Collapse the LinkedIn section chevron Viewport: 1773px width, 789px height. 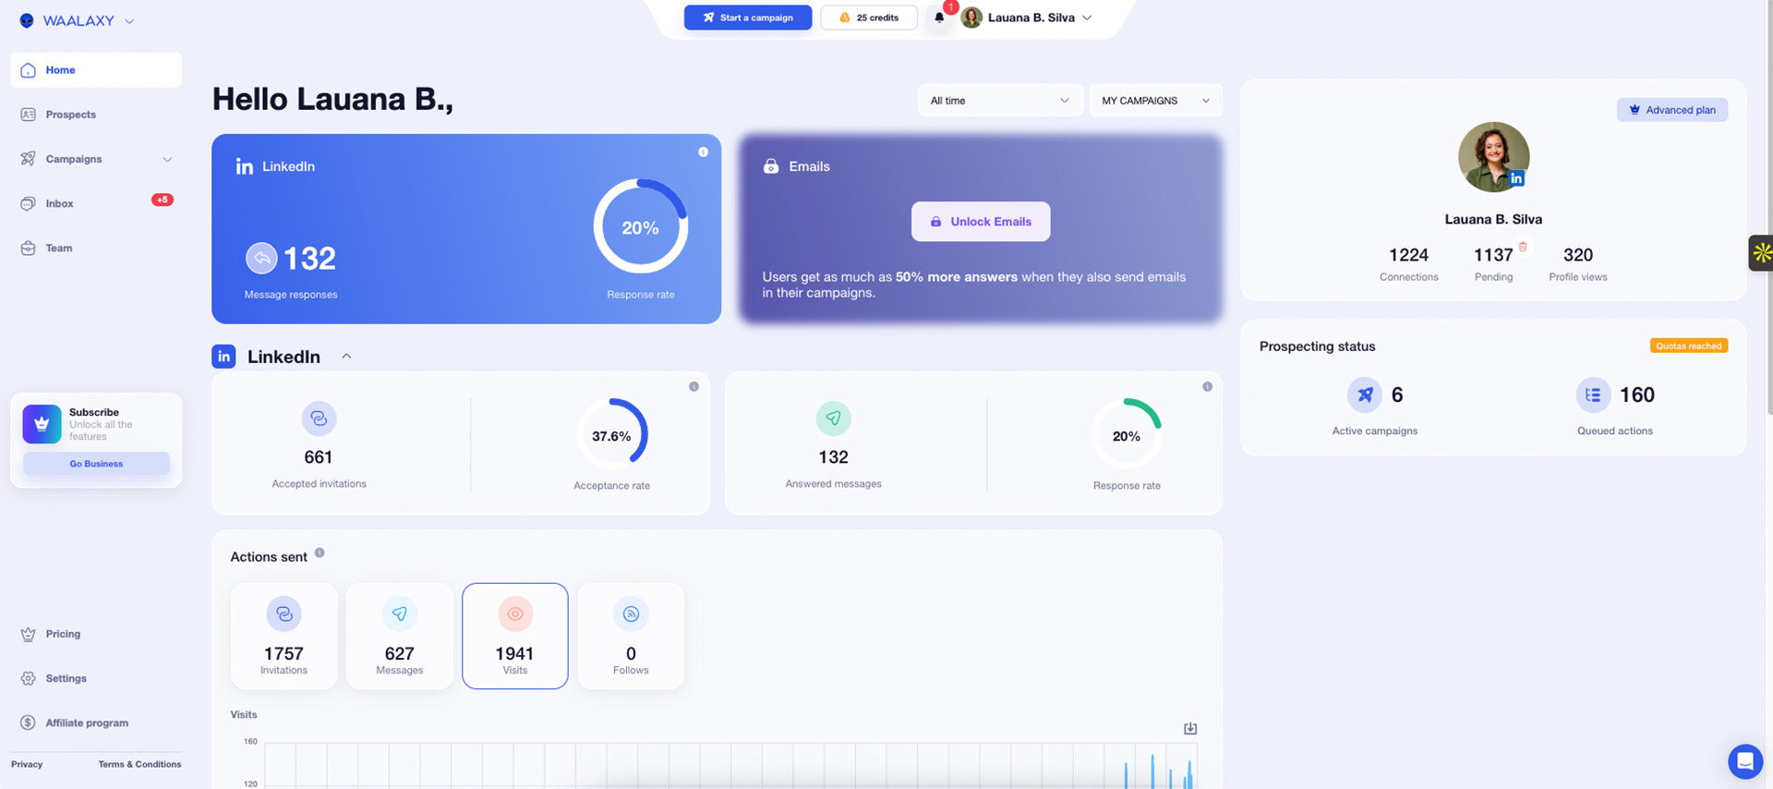point(346,357)
